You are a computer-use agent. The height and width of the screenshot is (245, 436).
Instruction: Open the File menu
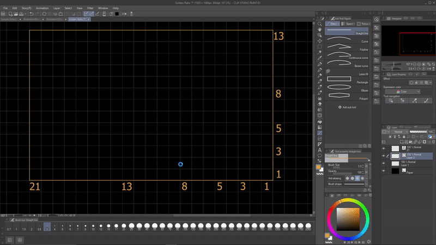click(x=5, y=8)
